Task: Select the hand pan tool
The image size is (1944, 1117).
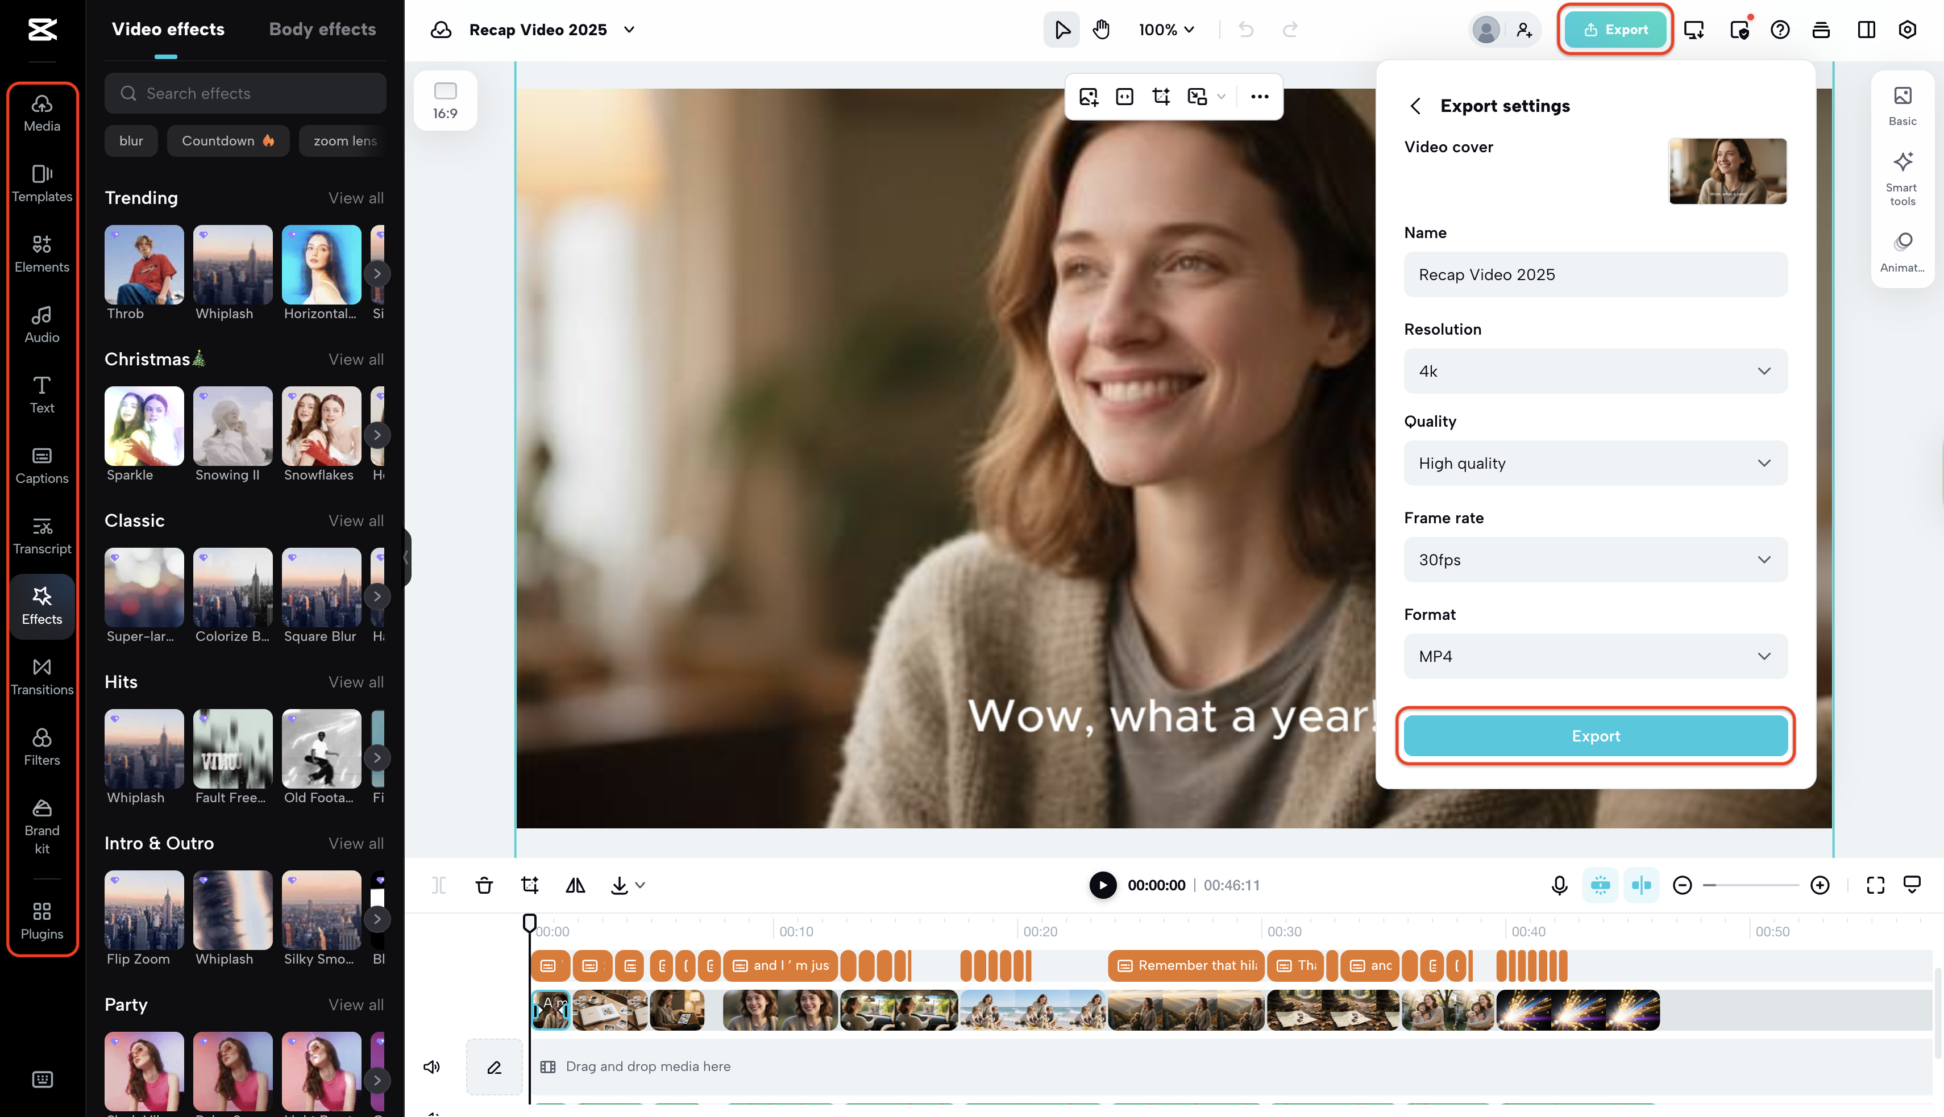Action: click(1102, 30)
